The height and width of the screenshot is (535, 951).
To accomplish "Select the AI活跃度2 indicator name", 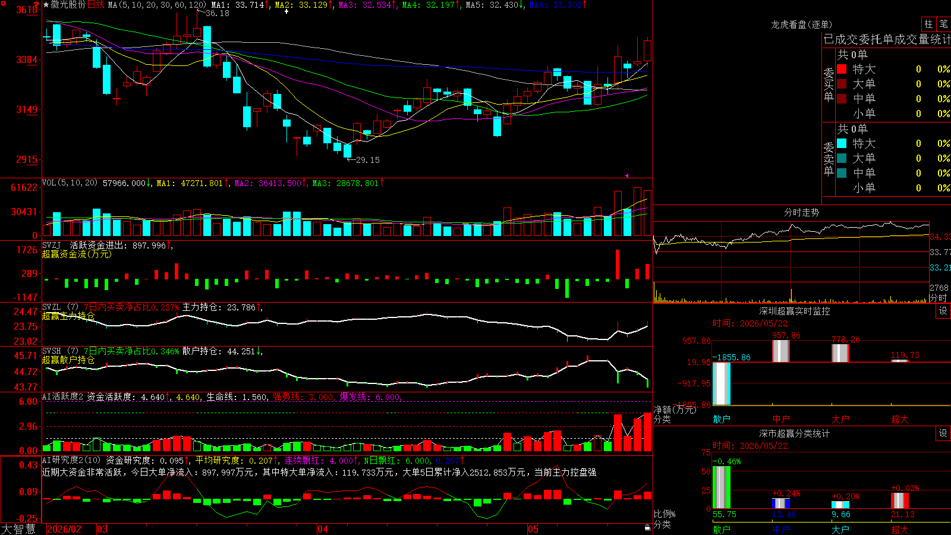I will click(x=63, y=396).
